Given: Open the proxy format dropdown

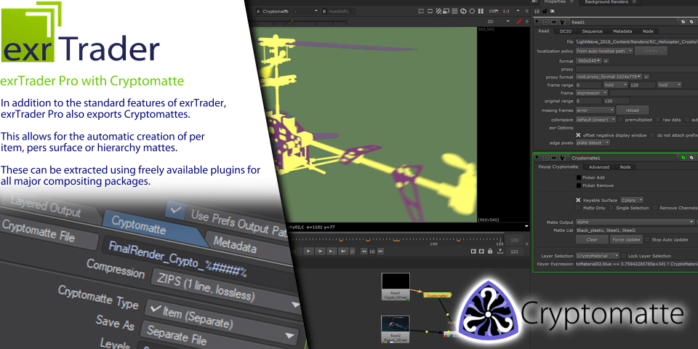Looking at the screenshot, I should [609, 77].
